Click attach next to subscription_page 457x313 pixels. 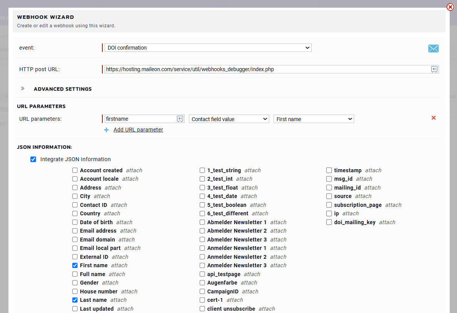pos(394,205)
